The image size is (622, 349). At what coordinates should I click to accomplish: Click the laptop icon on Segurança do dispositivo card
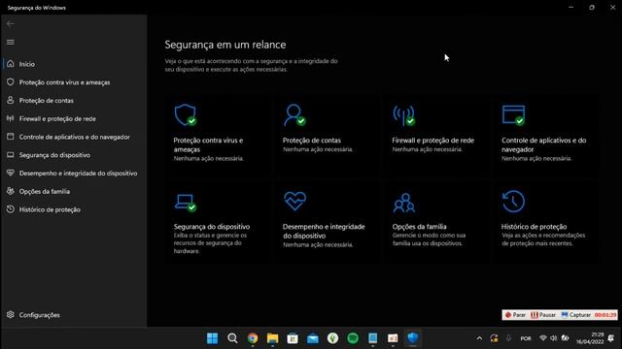point(186,203)
